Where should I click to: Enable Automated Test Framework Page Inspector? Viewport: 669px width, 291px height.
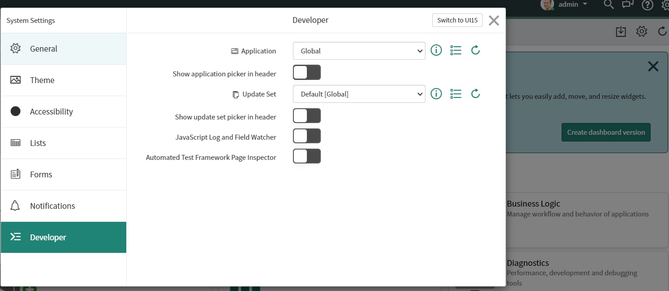[307, 156]
